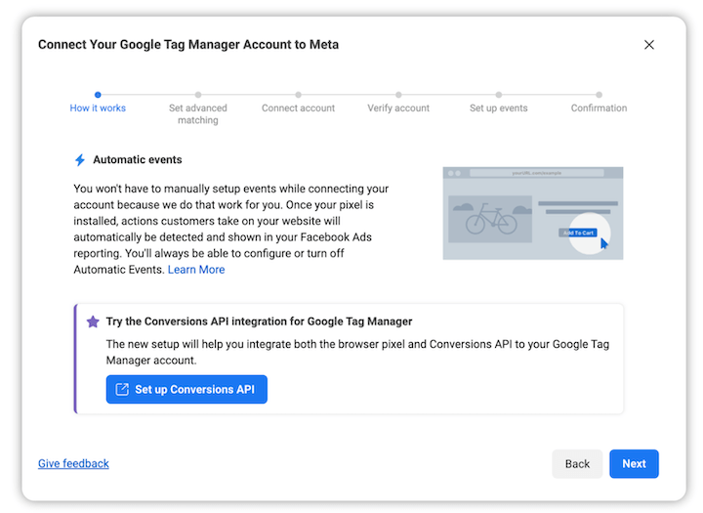Close the Connect Google Tag Manager dialog
The image size is (703, 513).
pyautogui.click(x=648, y=45)
